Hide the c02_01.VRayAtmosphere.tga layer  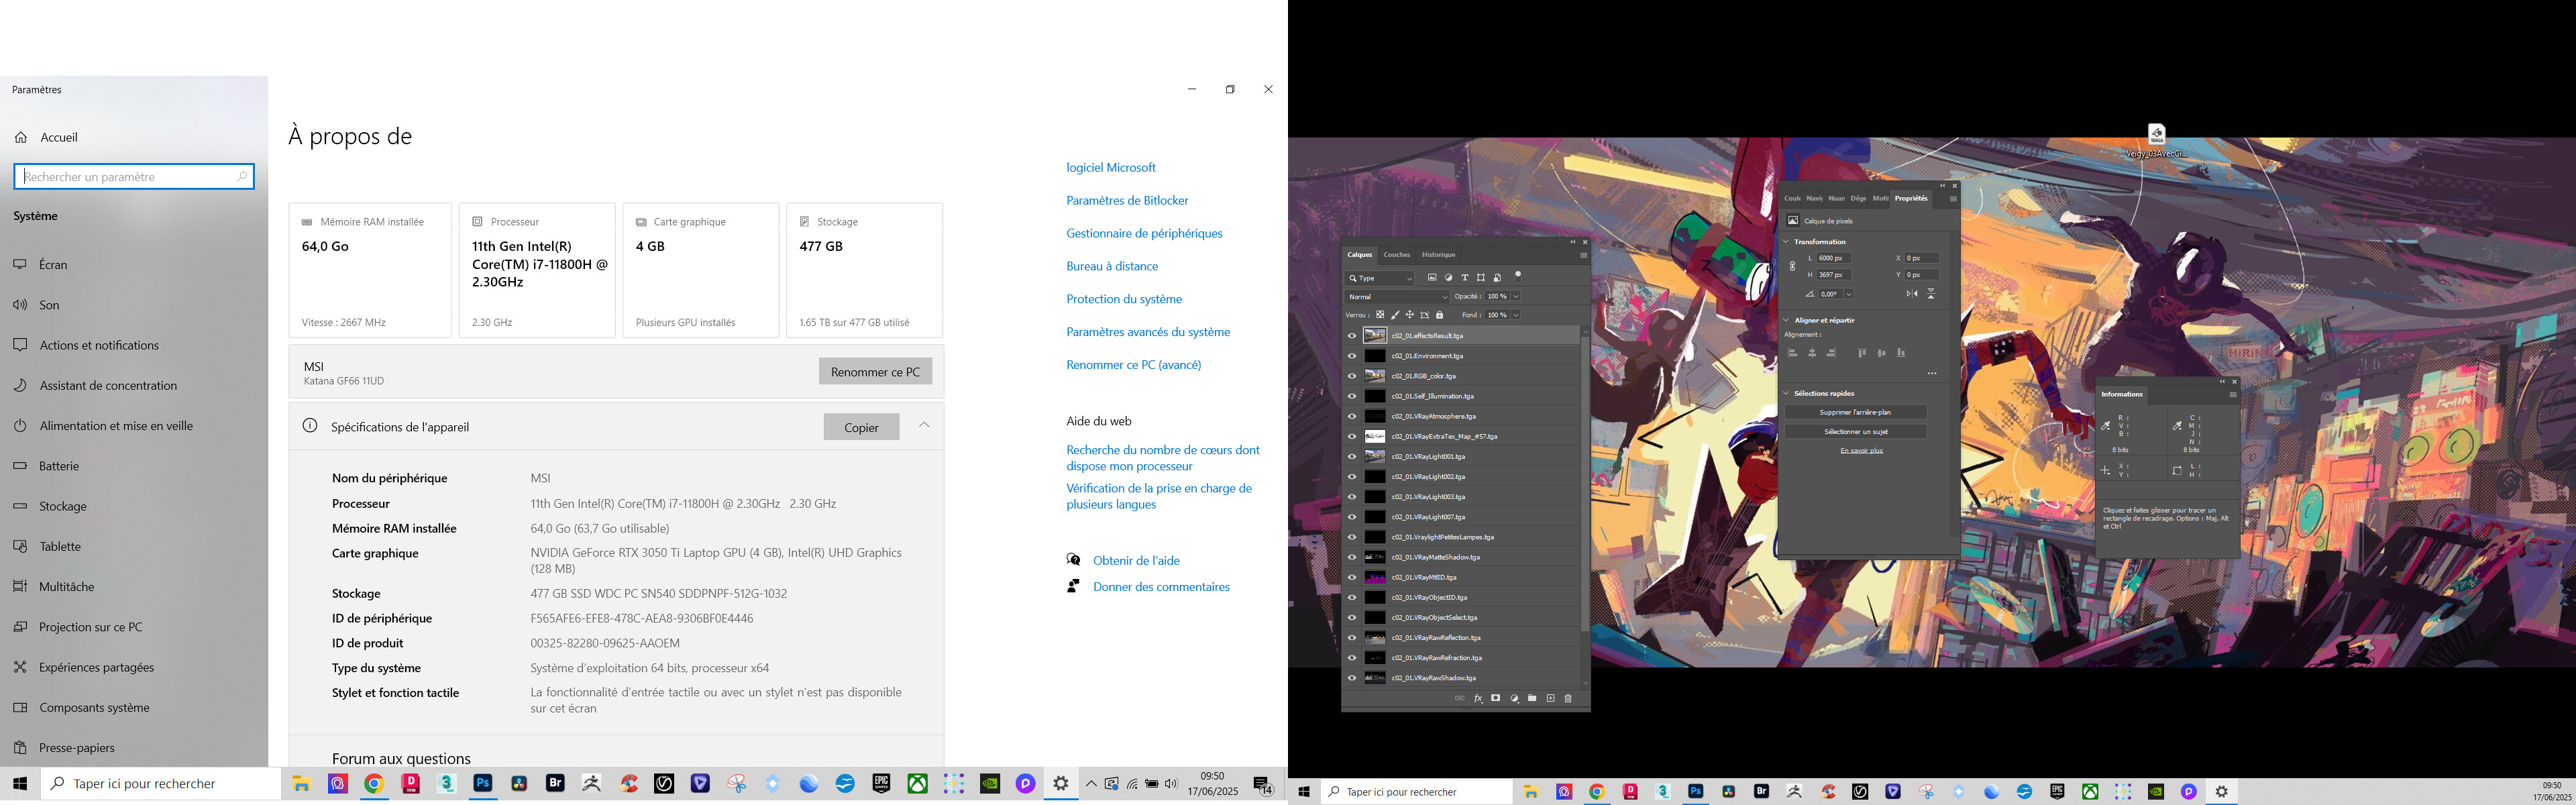pyautogui.click(x=1352, y=416)
